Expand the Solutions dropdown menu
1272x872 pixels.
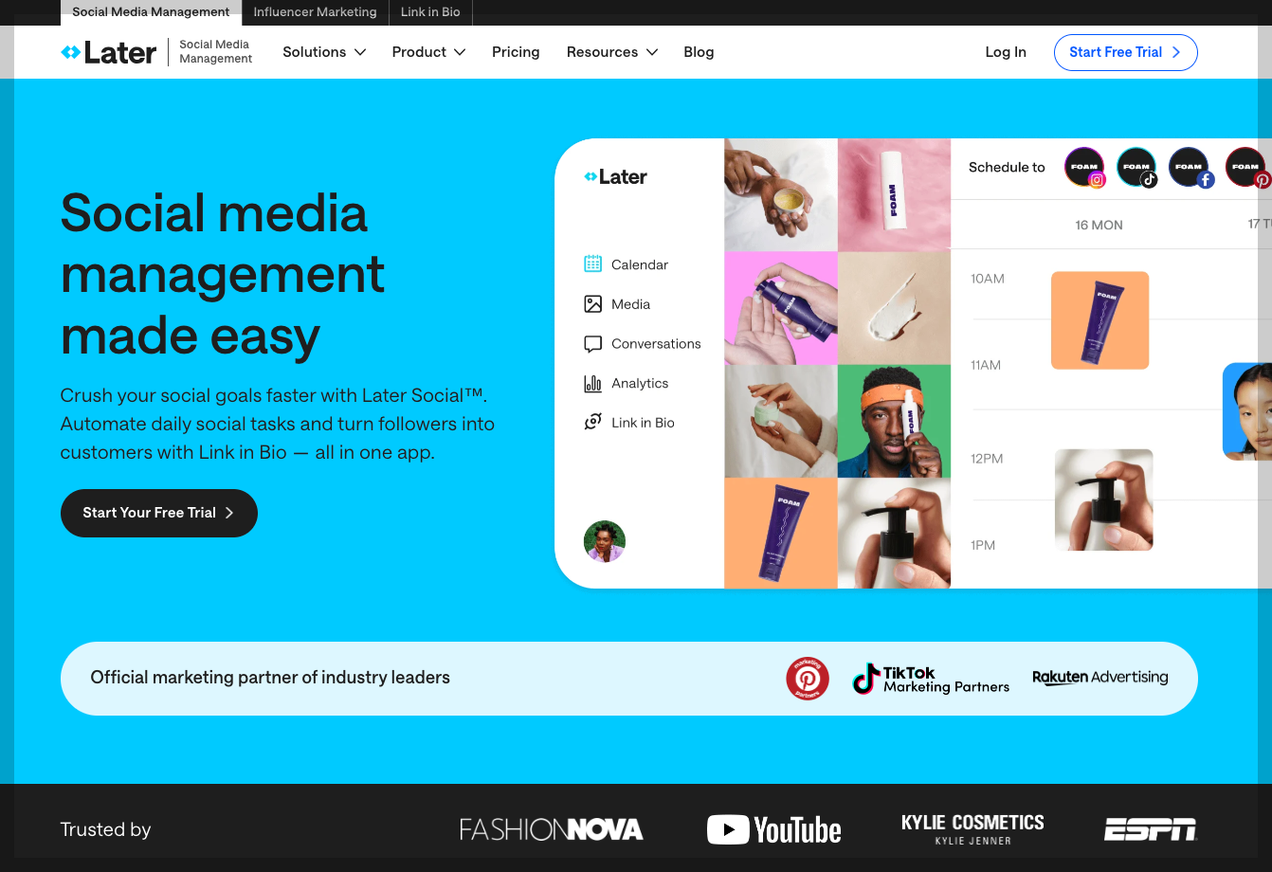click(324, 52)
